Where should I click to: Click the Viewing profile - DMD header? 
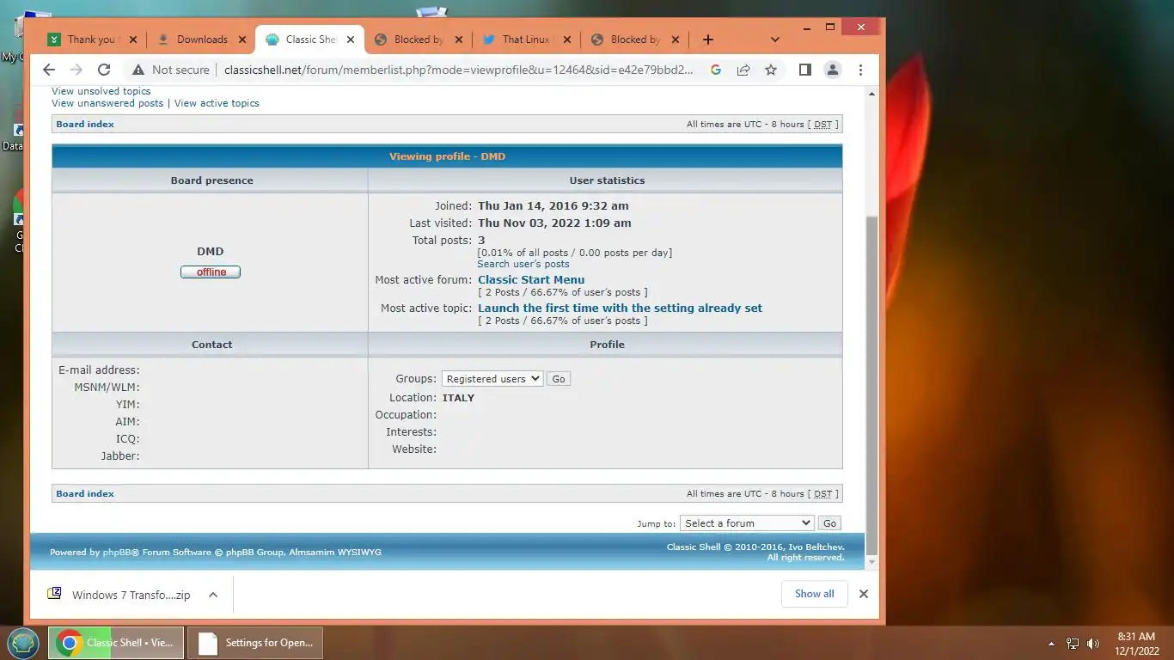pos(447,156)
